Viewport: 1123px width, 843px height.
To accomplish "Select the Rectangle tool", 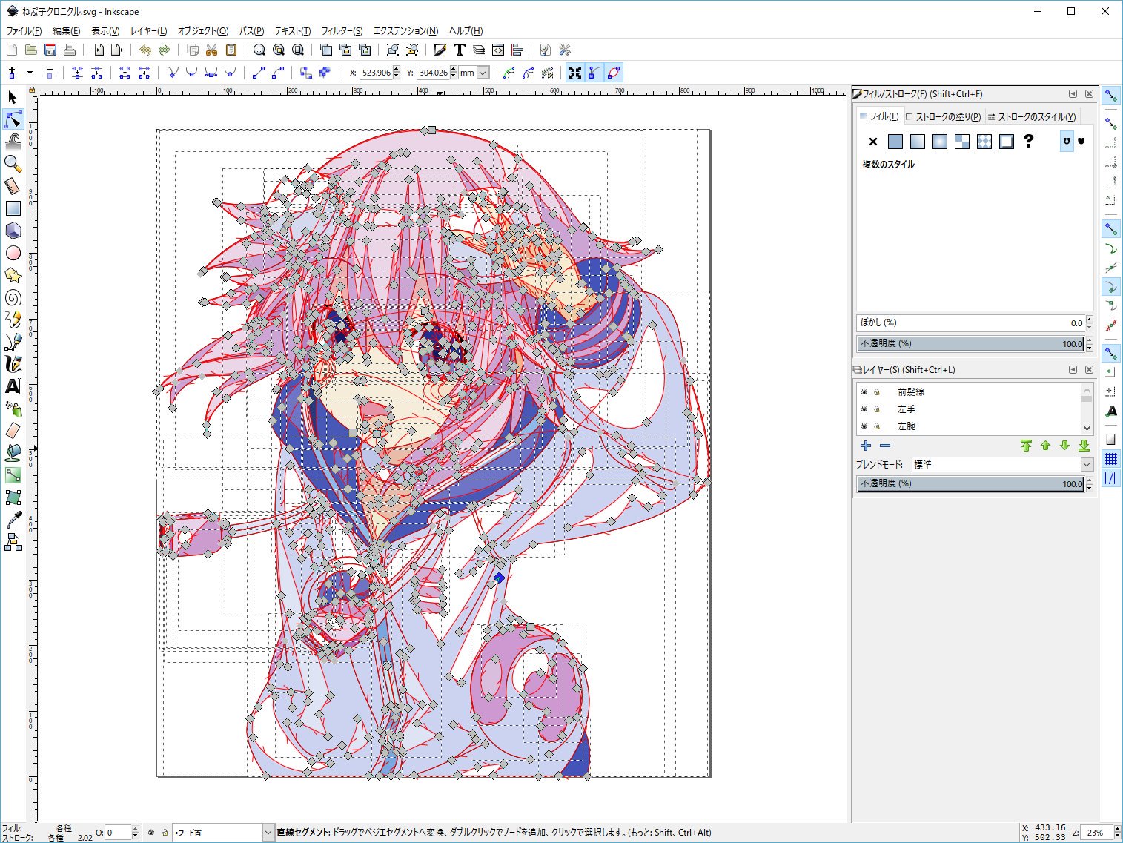I will 13,208.
